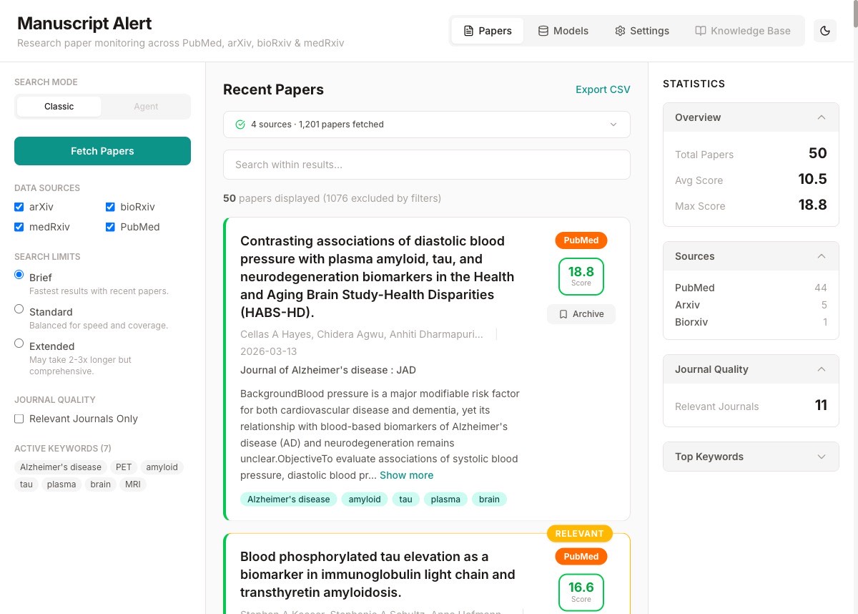Click the Knowledge Base book icon

click(x=701, y=31)
